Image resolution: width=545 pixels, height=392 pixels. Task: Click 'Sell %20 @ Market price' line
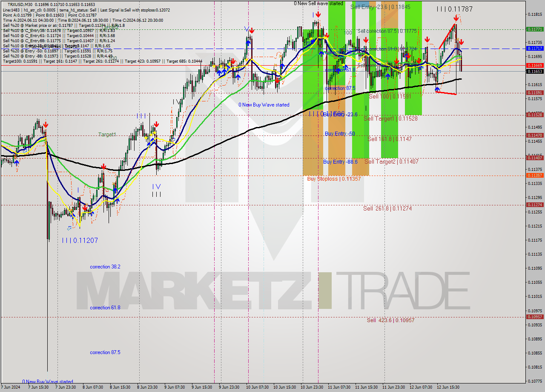click(64, 25)
